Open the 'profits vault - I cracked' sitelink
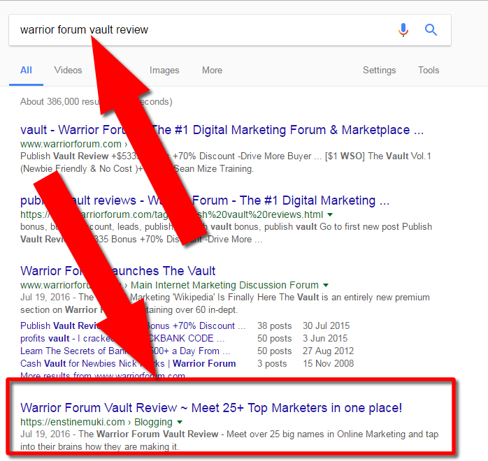Viewport: 488px width, 461px height. (x=122, y=339)
